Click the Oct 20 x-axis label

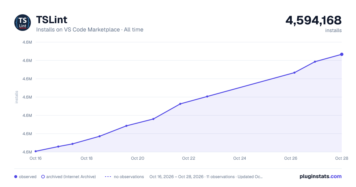tap(138, 158)
